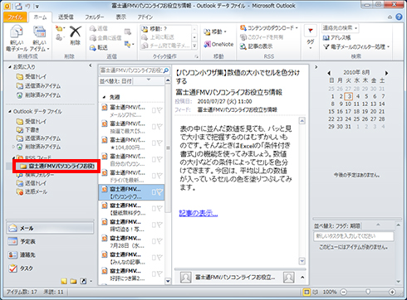This screenshot has height=300, width=407.
Task: Switch to the 送受信 tab
Action: 66,17
